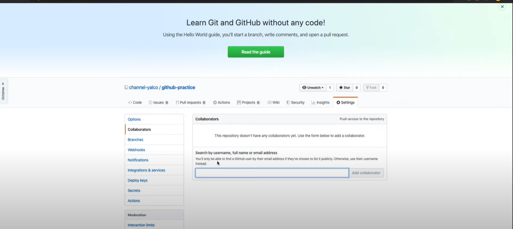Select Collaborators in the settings sidebar
Viewport: 513px width, 229px height.
tap(154, 129)
